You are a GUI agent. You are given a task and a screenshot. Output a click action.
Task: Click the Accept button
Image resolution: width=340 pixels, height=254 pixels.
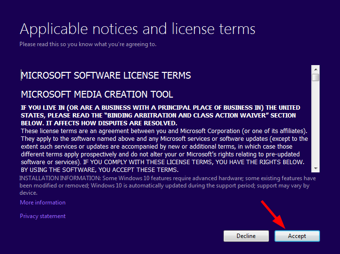[297, 236]
